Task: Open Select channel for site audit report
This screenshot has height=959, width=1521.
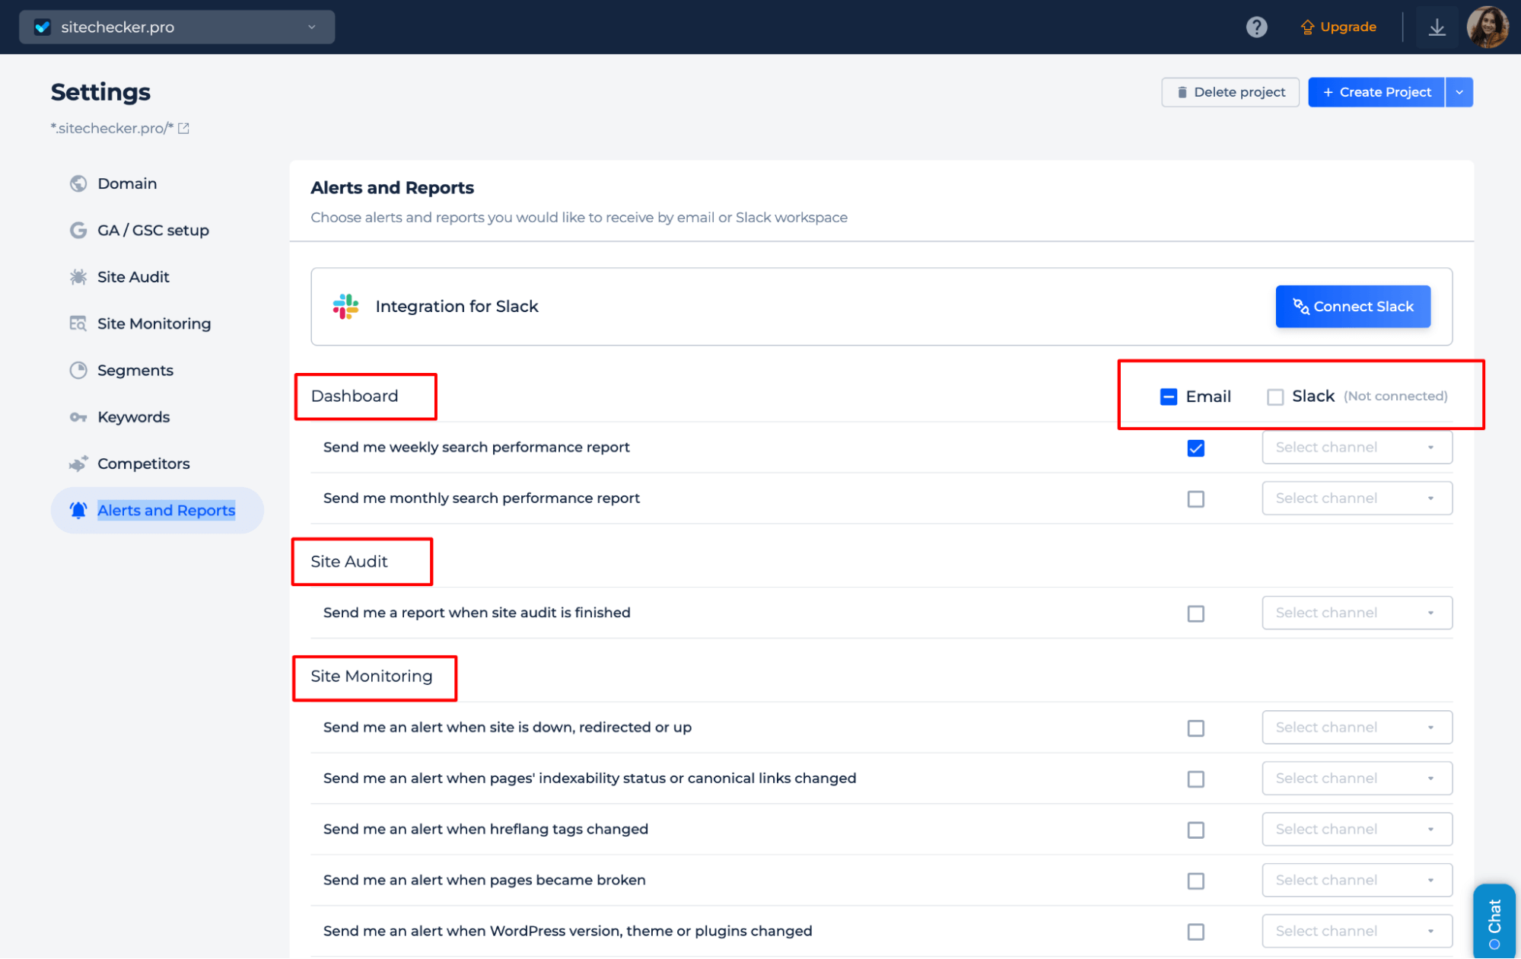Action: (x=1357, y=613)
